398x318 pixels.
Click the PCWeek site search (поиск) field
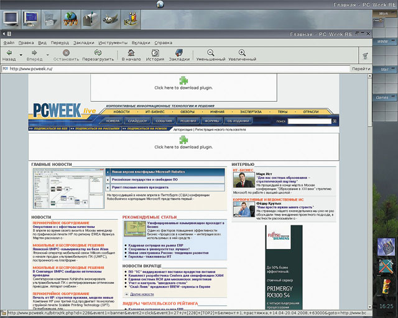coord(310,121)
